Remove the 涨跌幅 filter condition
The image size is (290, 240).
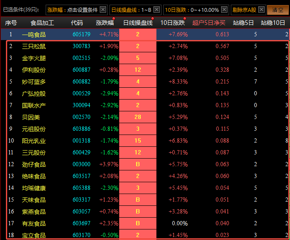pos(103,10)
